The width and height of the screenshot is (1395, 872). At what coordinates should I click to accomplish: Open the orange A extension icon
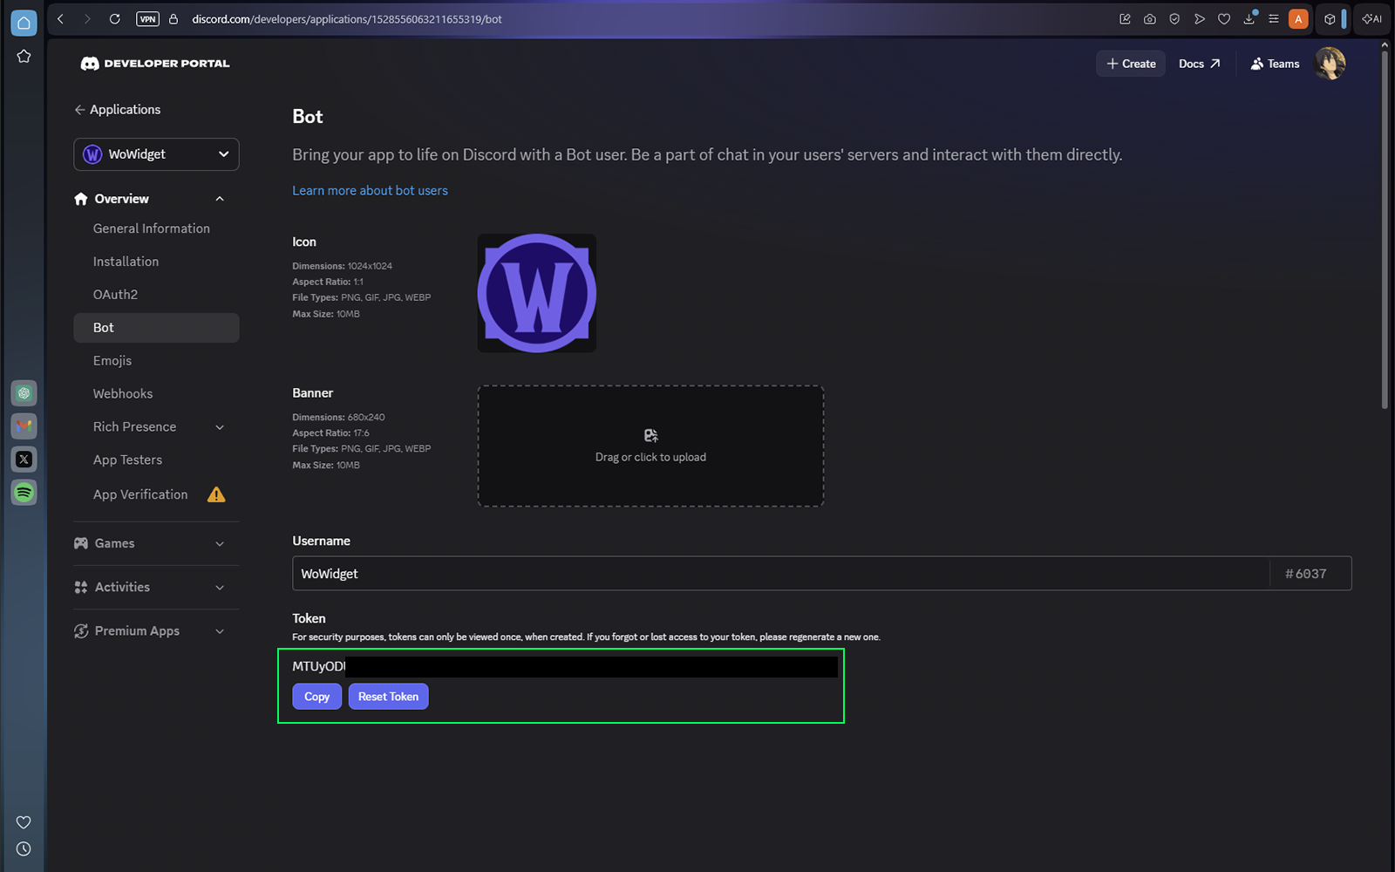point(1298,18)
